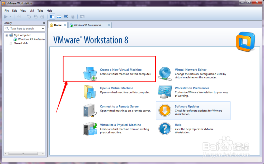Select Windows XP Professional in Library tree
This screenshot has height=164, width=264.
click(x=31, y=39)
